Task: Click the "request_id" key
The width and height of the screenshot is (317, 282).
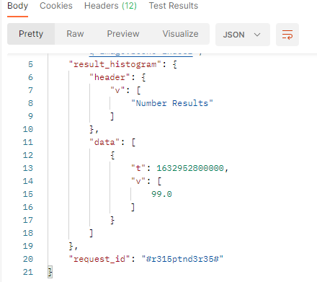Action: (x=99, y=259)
